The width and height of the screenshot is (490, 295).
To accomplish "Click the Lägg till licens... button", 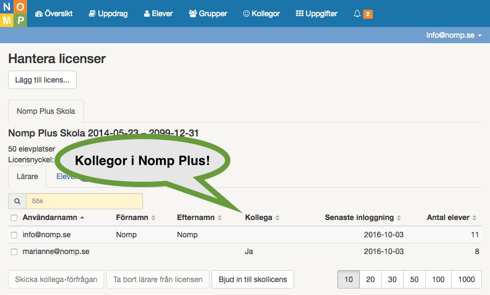I will pos(42,80).
